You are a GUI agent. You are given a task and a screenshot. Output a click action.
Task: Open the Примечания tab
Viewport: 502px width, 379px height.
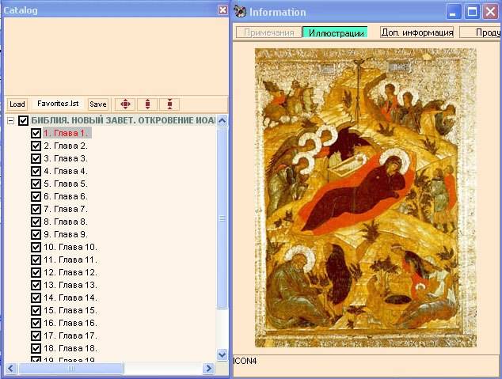coord(269,32)
